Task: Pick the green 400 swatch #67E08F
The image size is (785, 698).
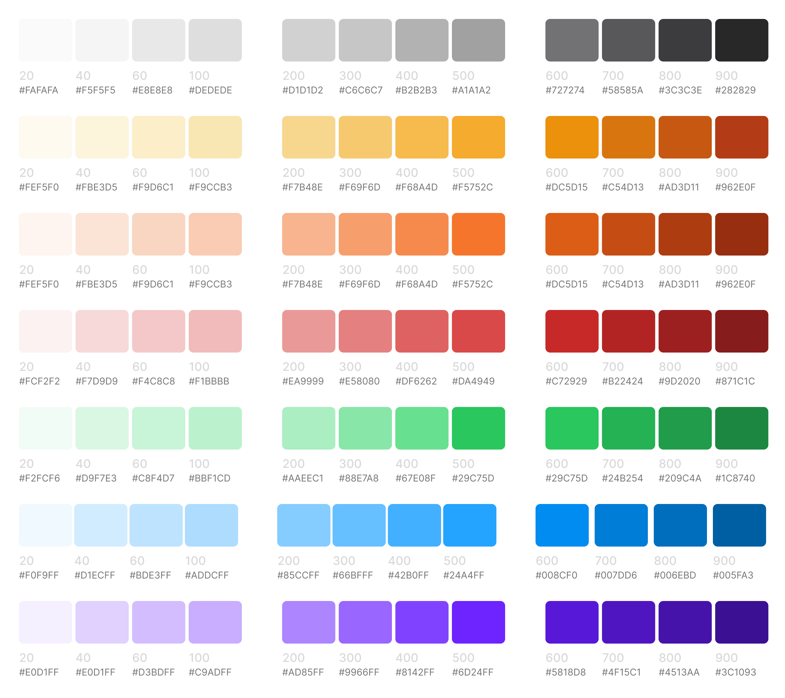Action: tap(422, 428)
